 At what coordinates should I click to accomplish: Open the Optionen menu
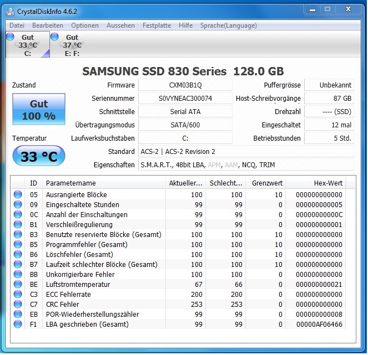pyautogui.click(x=85, y=25)
